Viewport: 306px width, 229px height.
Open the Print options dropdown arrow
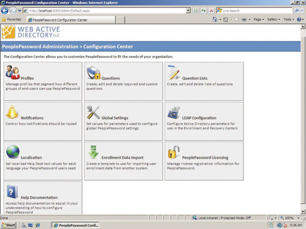click(250, 20)
